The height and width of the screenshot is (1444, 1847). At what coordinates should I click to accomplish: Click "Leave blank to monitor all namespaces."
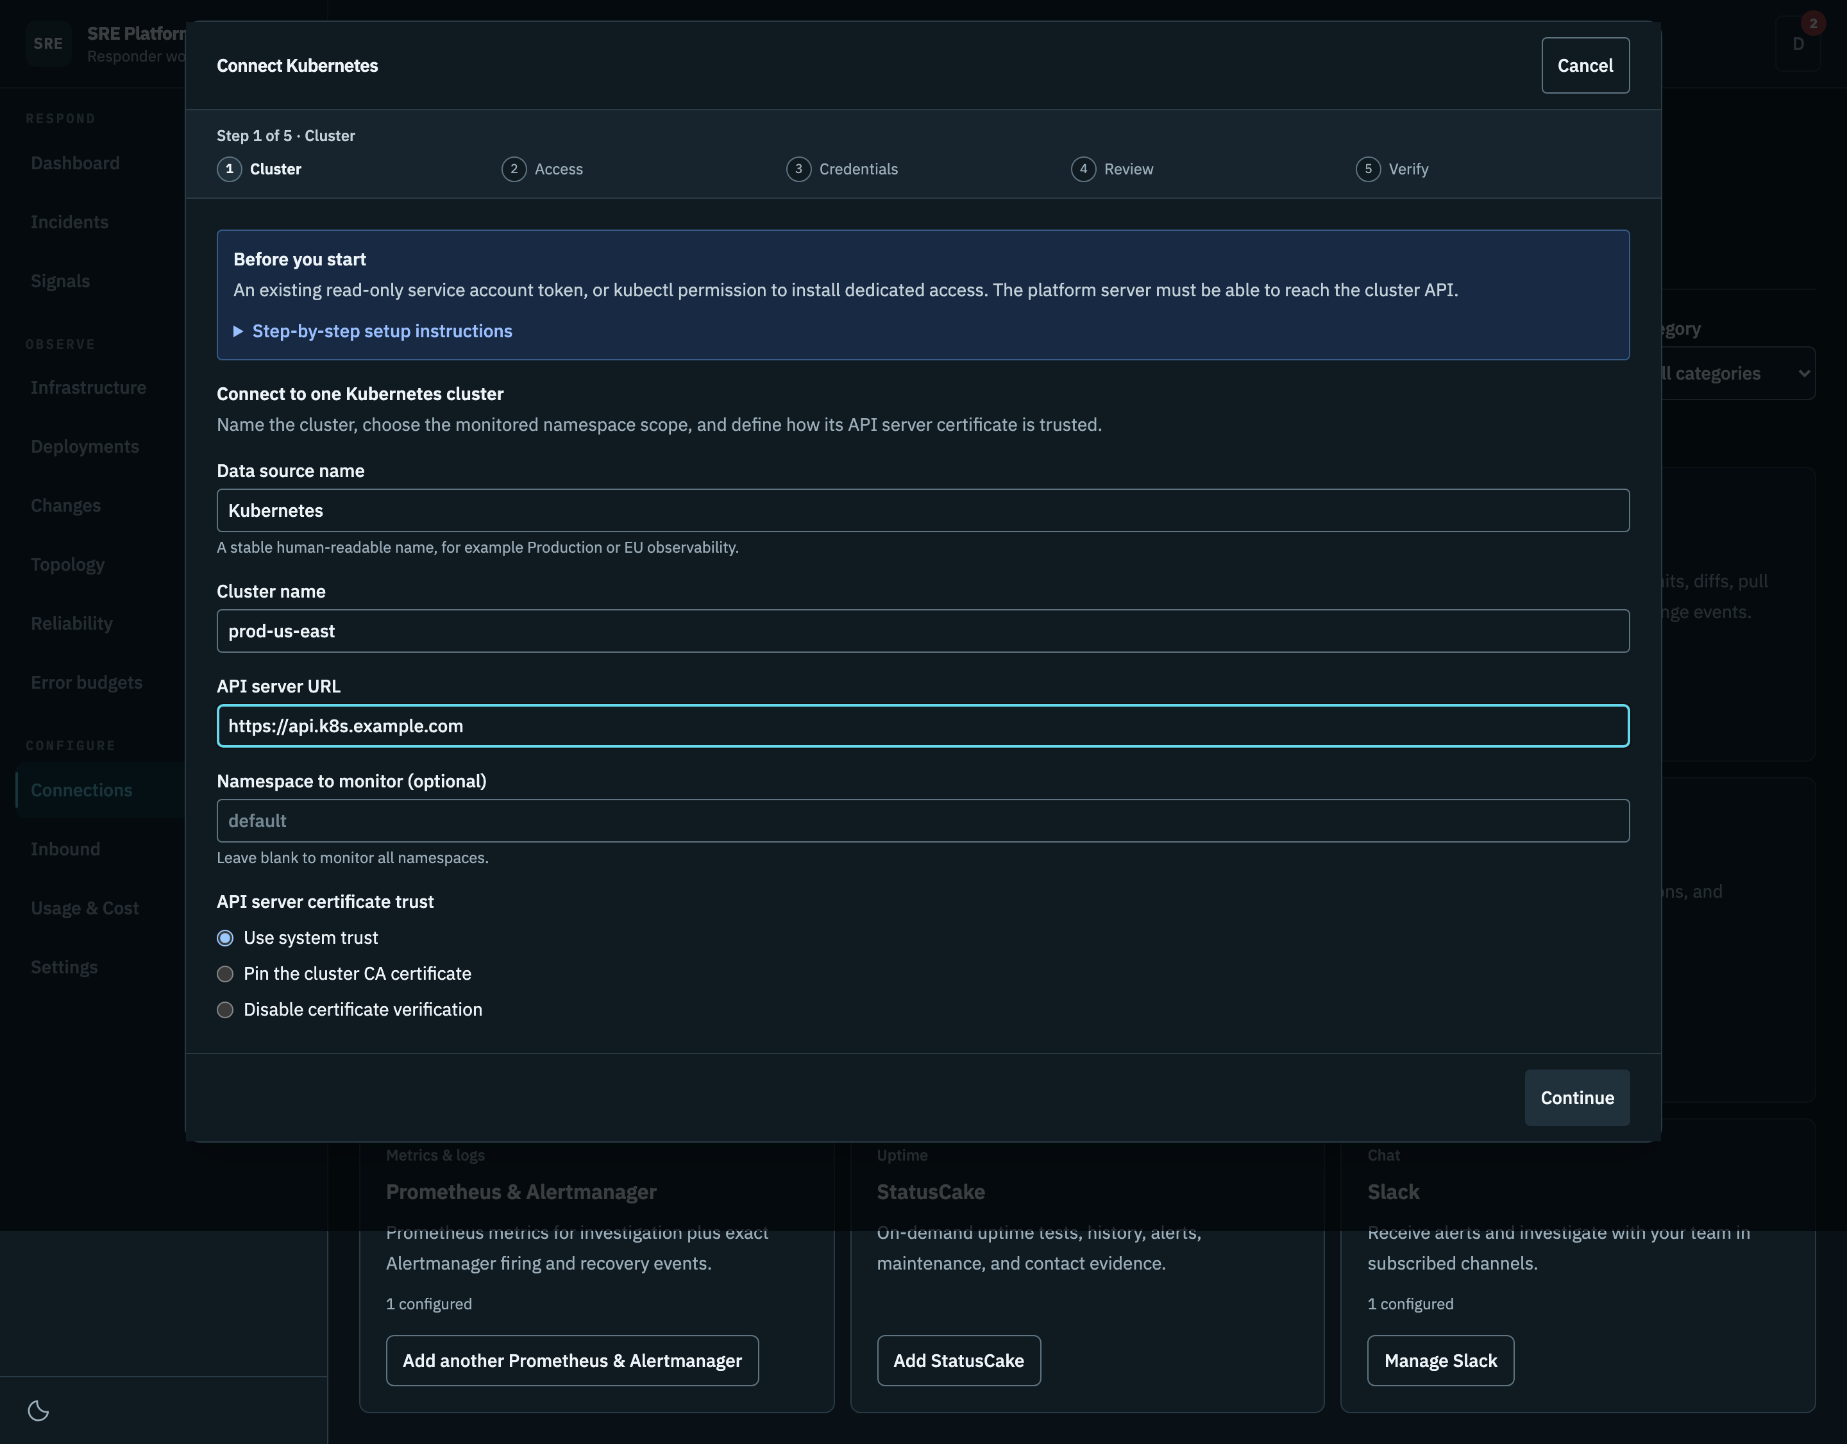click(353, 857)
